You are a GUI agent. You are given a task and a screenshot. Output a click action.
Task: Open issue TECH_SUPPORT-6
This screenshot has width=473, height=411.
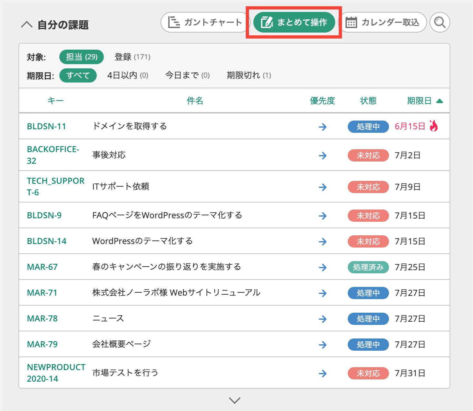56,187
